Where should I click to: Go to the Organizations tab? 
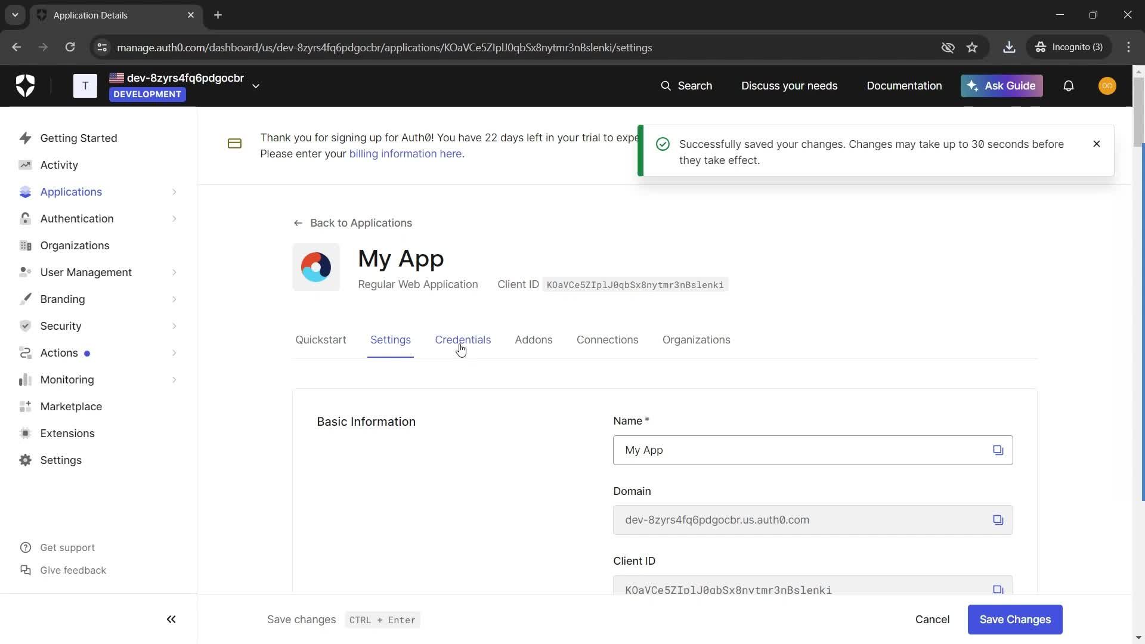(696, 340)
